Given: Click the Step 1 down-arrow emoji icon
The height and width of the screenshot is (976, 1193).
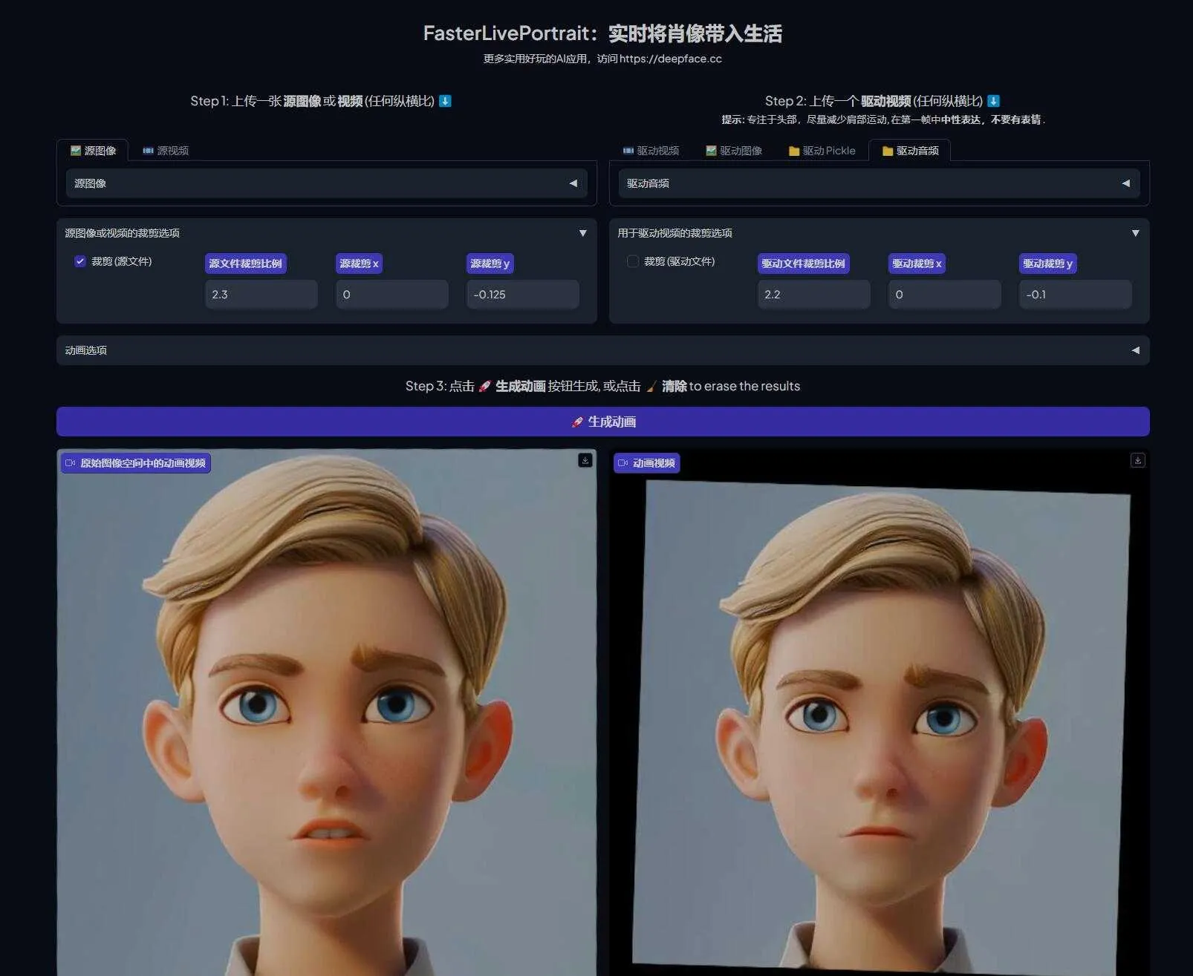Looking at the screenshot, I should [445, 101].
